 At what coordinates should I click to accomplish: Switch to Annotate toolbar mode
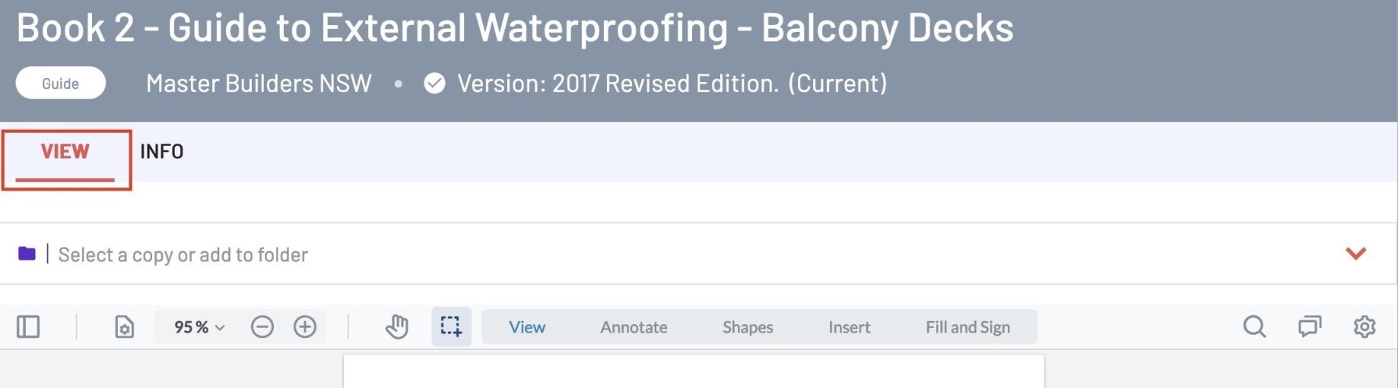[634, 327]
